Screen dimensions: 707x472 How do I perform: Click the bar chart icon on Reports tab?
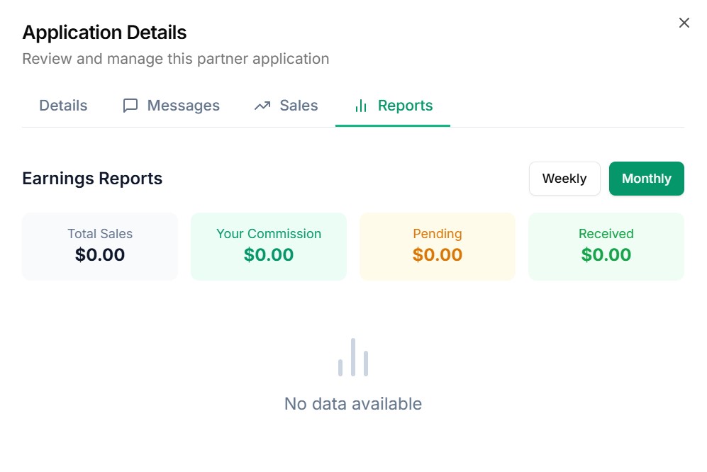[x=361, y=106]
